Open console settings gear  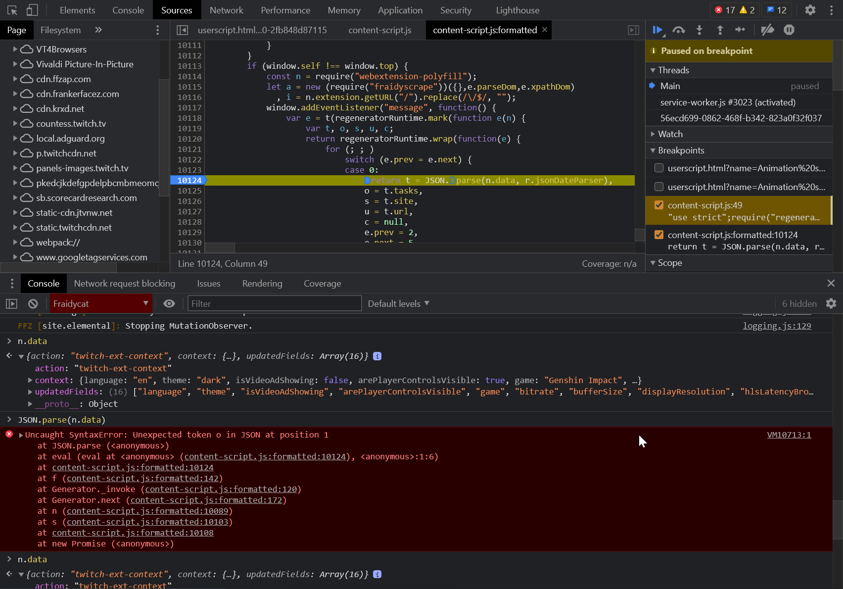pos(831,303)
